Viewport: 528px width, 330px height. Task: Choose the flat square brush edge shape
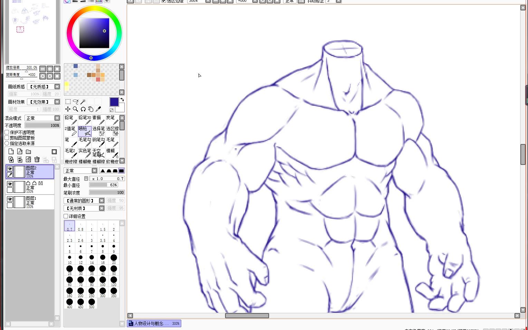pos(122,171)
